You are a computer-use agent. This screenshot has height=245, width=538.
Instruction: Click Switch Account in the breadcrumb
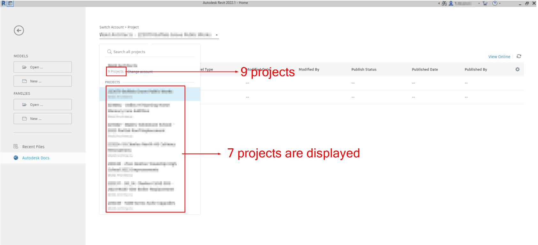pos(111,27)
